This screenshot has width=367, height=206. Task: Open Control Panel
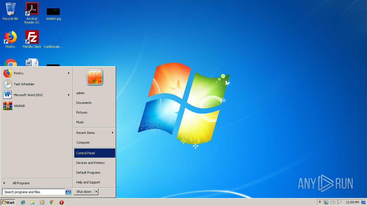point(95,153)
